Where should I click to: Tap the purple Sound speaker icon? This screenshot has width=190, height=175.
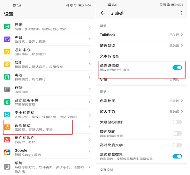7,39
